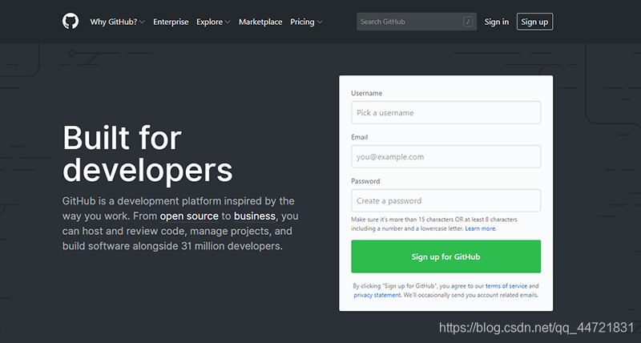Click the Create a password field
The height and width of the screenshot is (343, 641).
pos(446,200)
